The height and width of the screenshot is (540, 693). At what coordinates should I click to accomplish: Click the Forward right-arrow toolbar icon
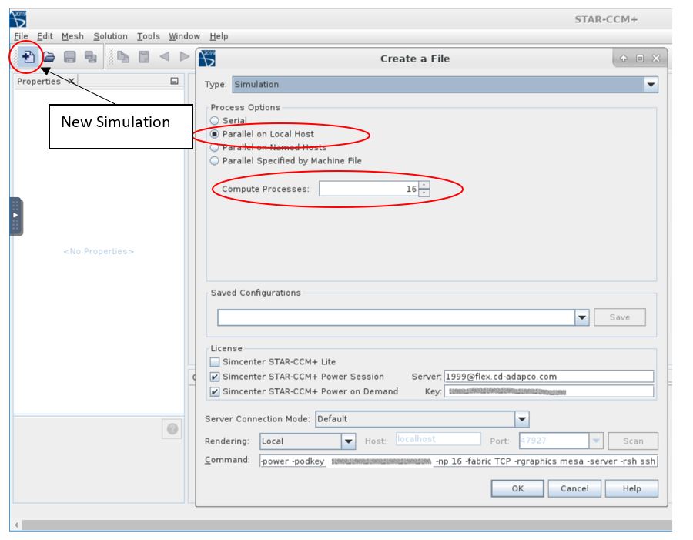point(184,56)
